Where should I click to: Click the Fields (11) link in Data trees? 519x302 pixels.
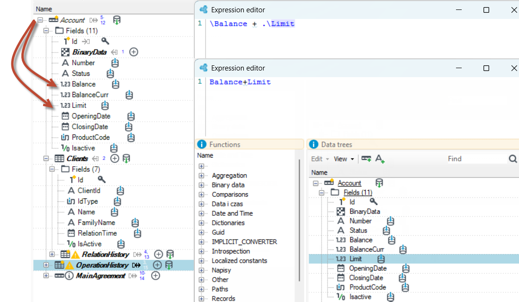(358, 193)
